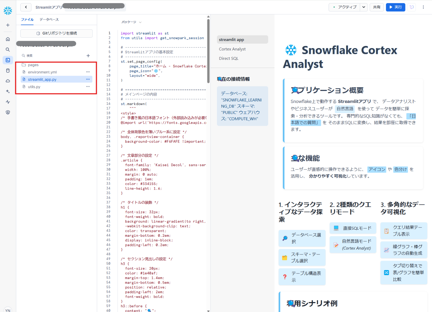Click the chevron arrow next to アクティブ
Screen dimensions: 432x312
point(364,7)
